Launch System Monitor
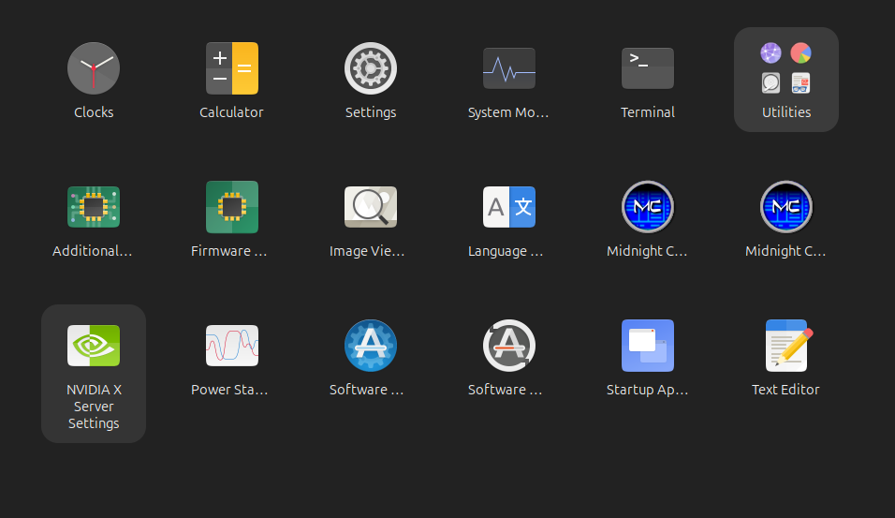The width and height of the screenshot is (895, 518). (x=509, y=69)
